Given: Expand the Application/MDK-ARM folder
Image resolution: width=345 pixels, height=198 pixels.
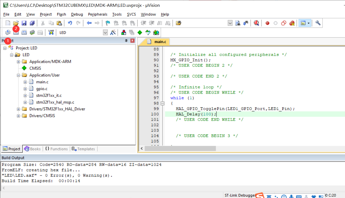Looking at the screenshot, I should 18,62.
